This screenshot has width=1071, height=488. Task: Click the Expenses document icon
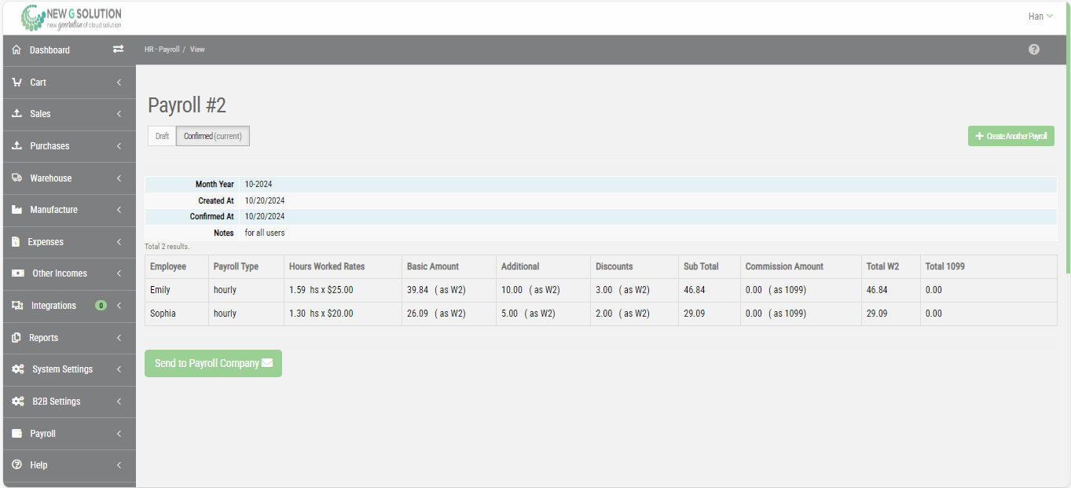click(x=16, y=242)
